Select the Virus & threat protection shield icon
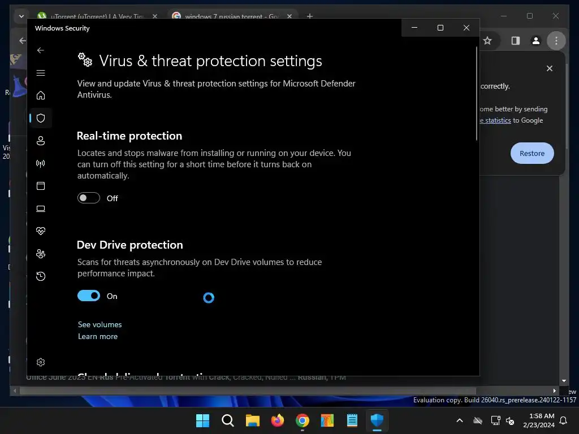Viewport: 579px width, 434px height. [x=41, y=118]
